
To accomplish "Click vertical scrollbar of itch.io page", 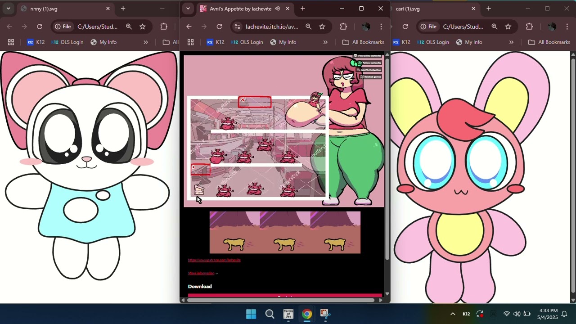I will 387,160.
